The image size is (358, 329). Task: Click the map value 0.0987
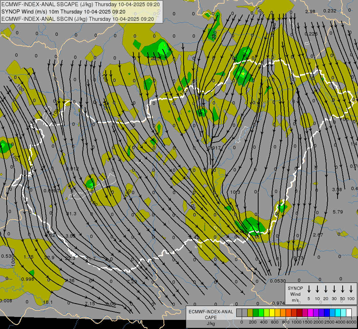tap(52, 190)
